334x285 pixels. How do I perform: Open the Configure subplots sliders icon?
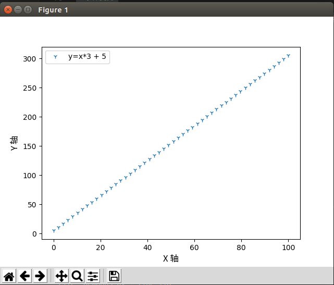coord(93,276)
